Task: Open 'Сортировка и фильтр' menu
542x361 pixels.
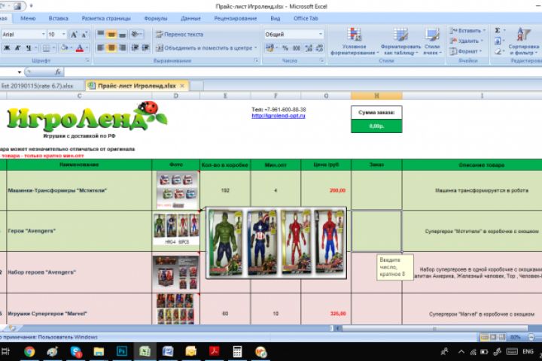Action: click(523, 41)
